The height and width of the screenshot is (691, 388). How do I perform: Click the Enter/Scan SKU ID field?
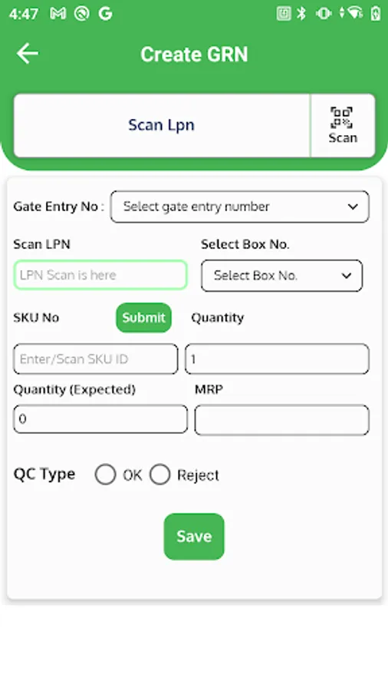[96, 359]
